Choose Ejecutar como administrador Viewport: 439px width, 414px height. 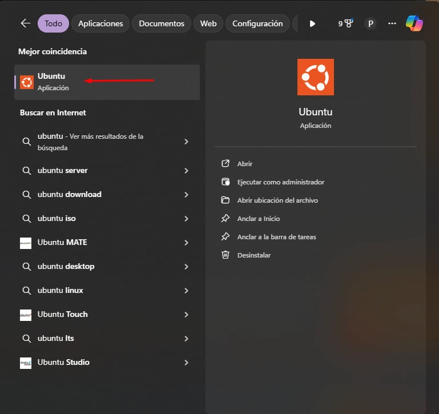[x=280, y=182]
